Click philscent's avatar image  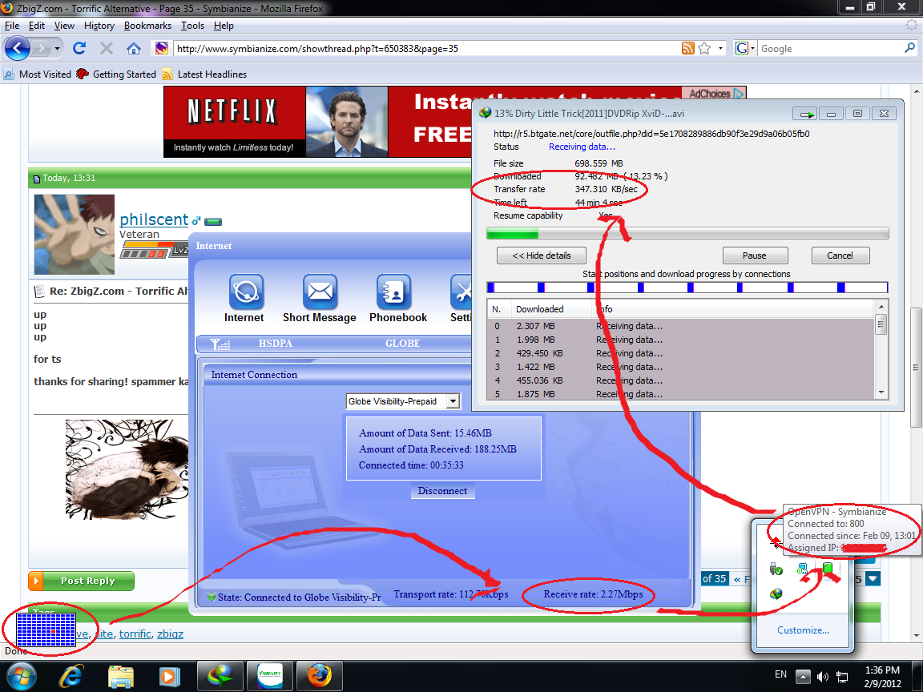click(75, 235)
